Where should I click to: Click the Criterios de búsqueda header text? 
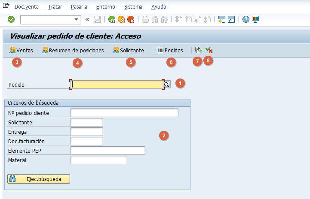(33, 103)
